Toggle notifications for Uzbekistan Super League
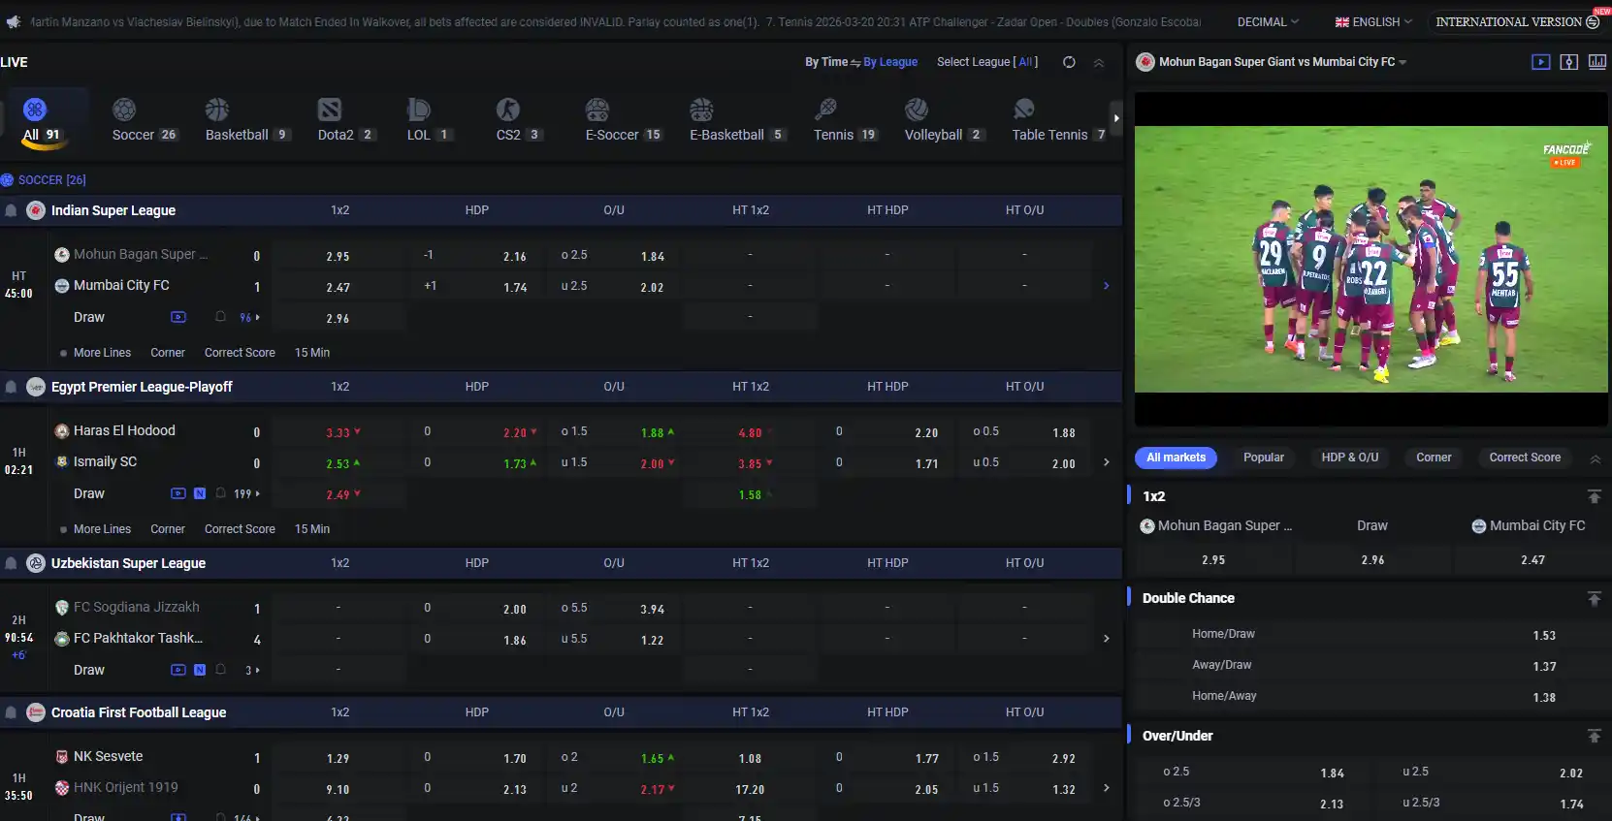This screenshot has width=1612, height=821. [11, 563]
